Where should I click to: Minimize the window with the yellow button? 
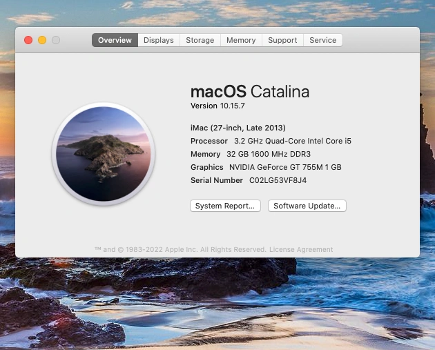[x=42, y=40]
